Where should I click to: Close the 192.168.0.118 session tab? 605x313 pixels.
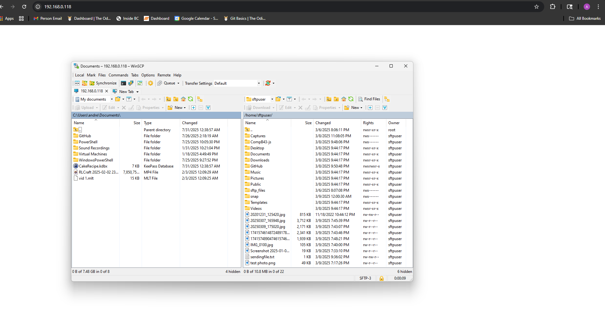click(x=107, y=91)
